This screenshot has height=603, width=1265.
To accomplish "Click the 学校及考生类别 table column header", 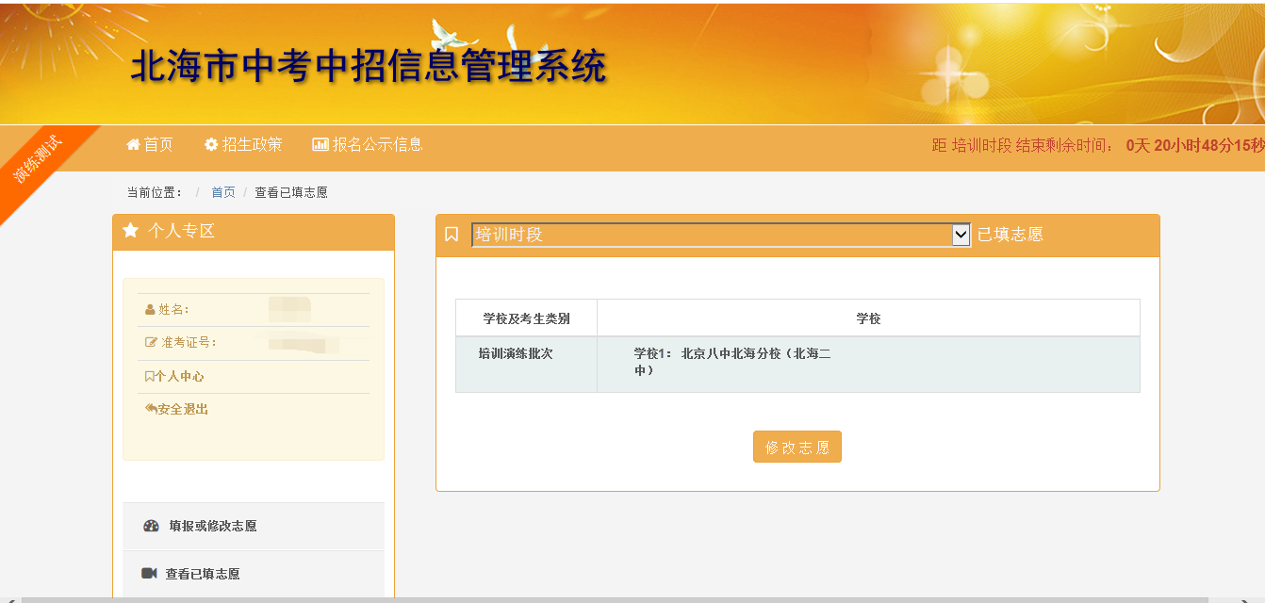I will point(526,318).
